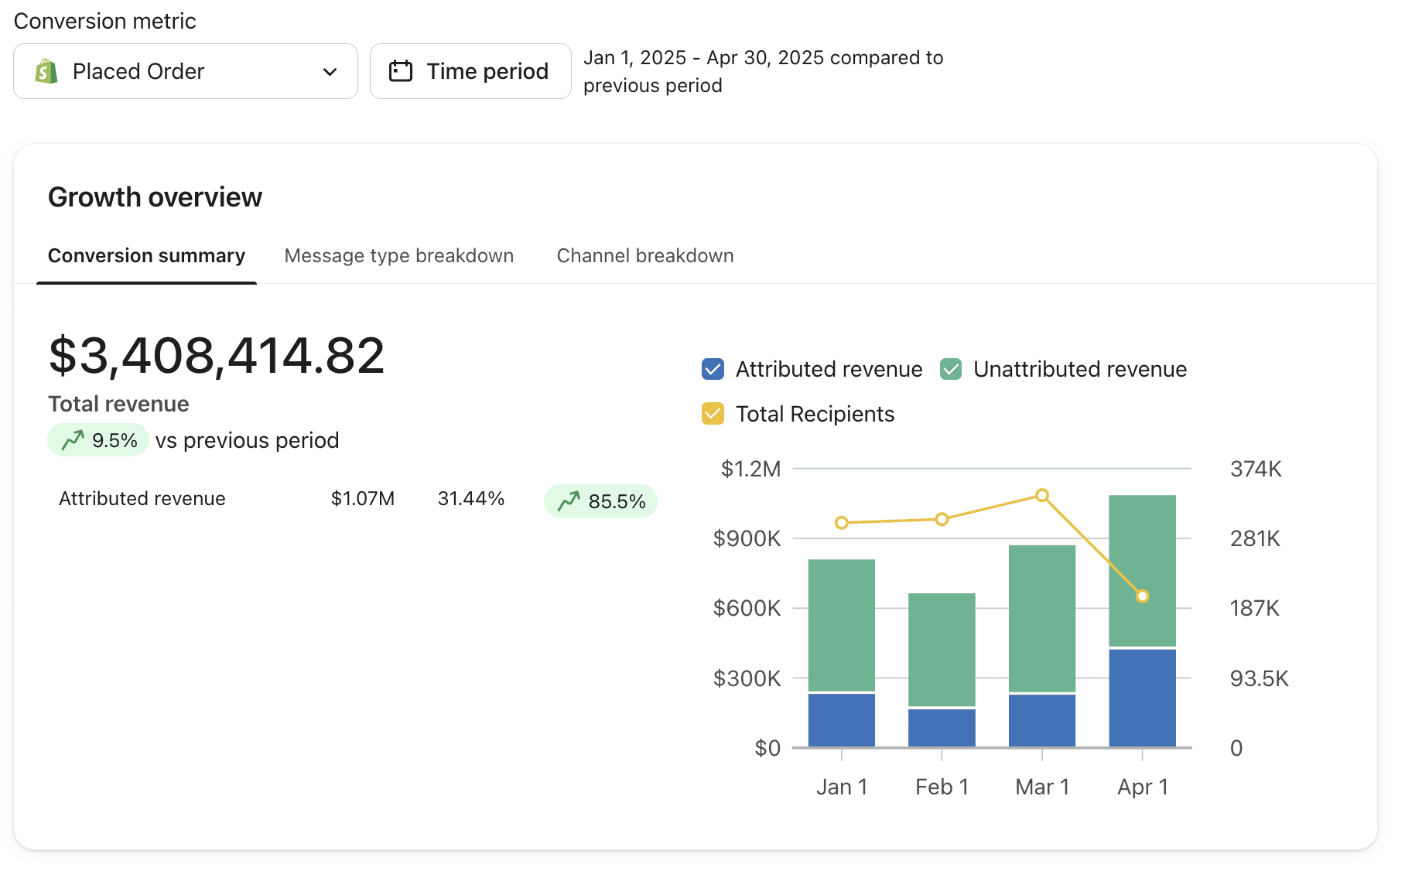Click the January recipients line marker
The height and width of the screenshot is (871, 1405).
point(842,523)
